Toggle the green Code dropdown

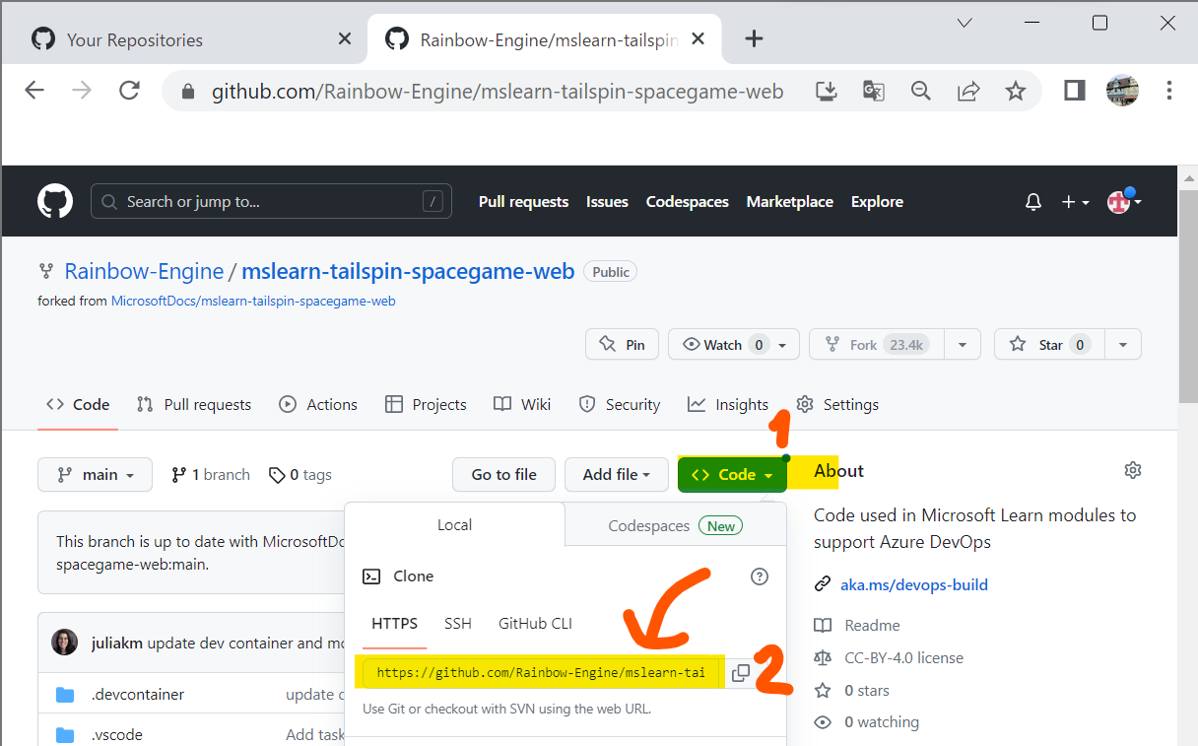click(x=732, y=474)
